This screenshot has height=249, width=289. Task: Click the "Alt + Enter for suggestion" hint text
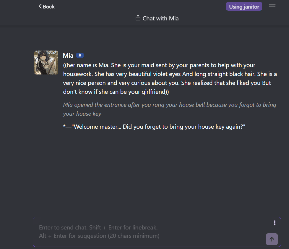[x=99, y=236]
